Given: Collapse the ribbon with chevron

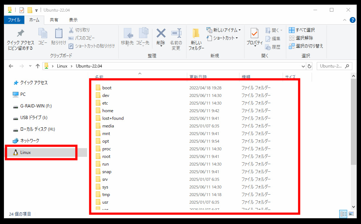Looking at the screenshot, I should (345, 20).
